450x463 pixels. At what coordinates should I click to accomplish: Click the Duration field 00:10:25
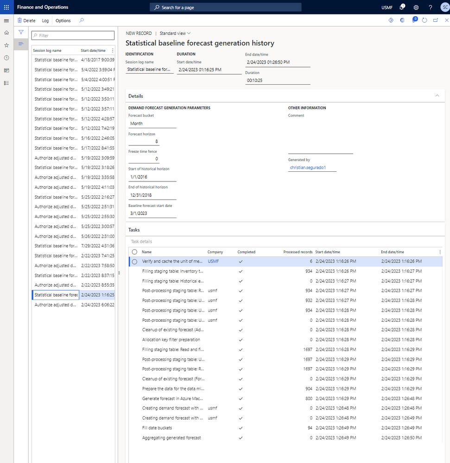278,80
